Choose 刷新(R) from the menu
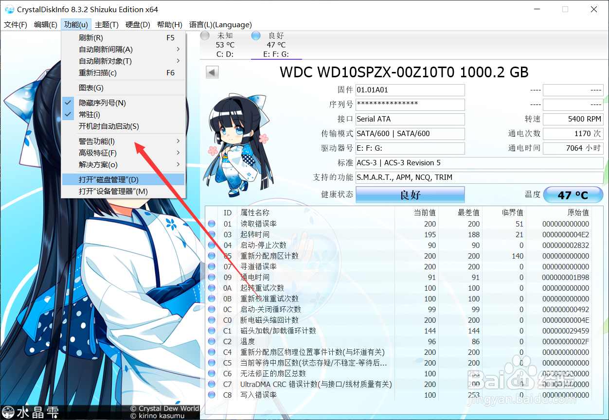This screenshot has height=420, width=609. pyautogui.click(x=123, y=38)
